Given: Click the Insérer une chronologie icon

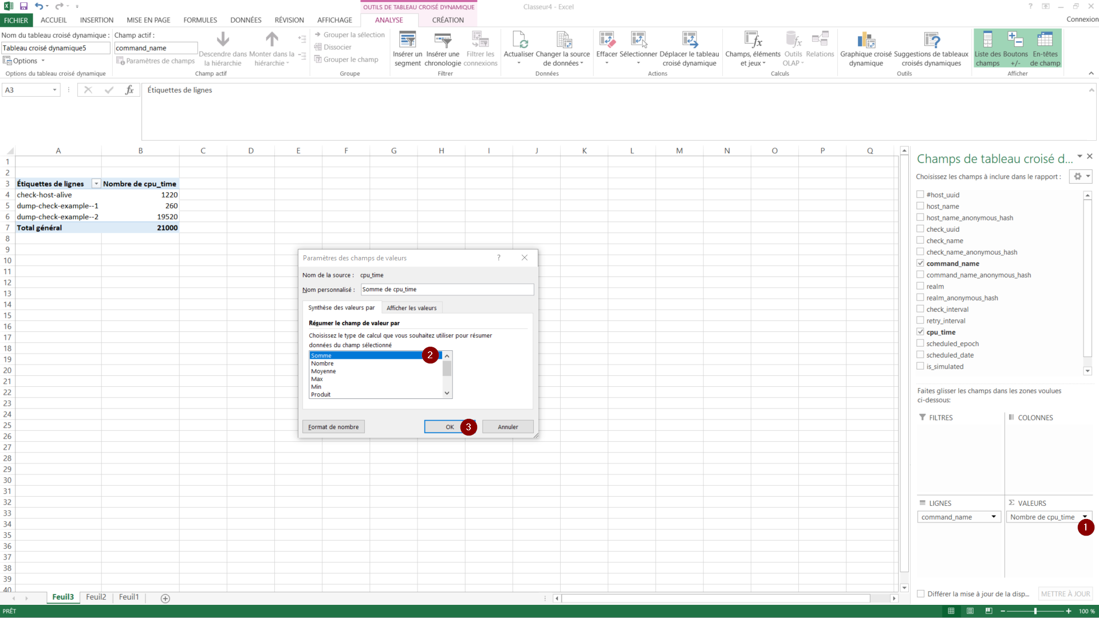Looking at the screenshot, I should (443, 41).
